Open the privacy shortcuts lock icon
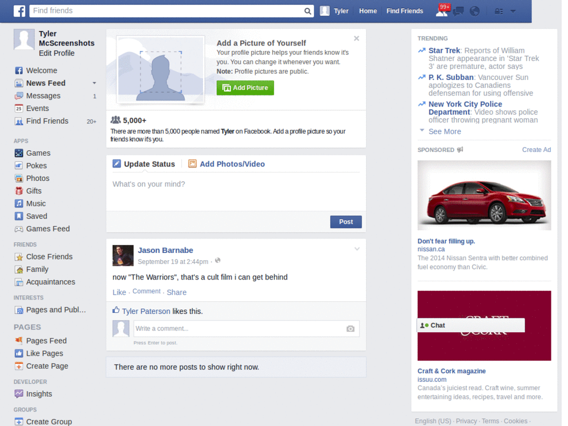 (x=499, y=11)
